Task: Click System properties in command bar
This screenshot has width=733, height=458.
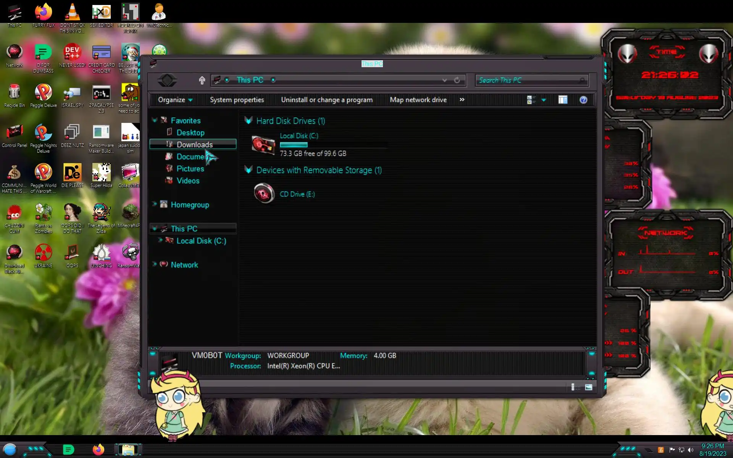Action: tap(237, 100)
